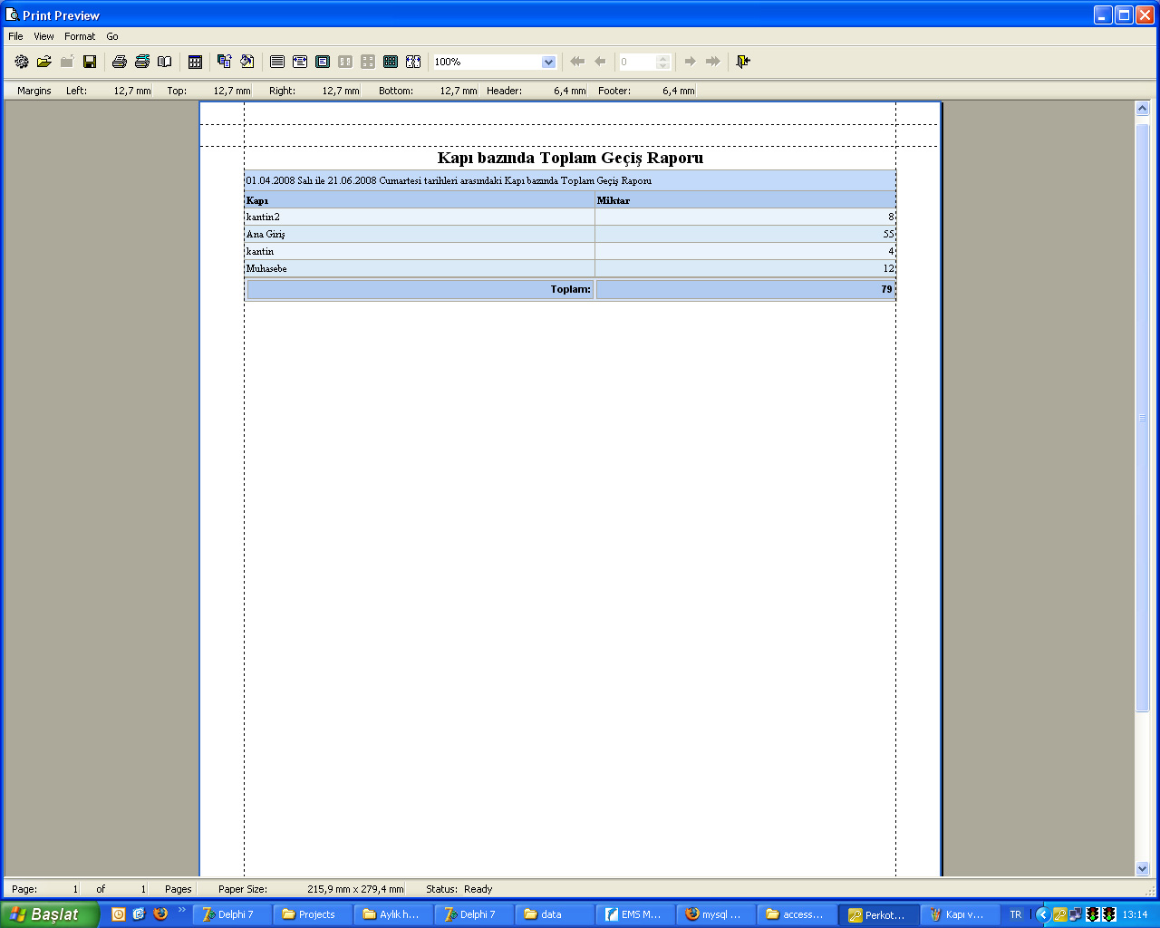Click the scroll down arrow on vertical scrollbar
This screenshot has height=928, width=1160.
[x=1142, y=868]
